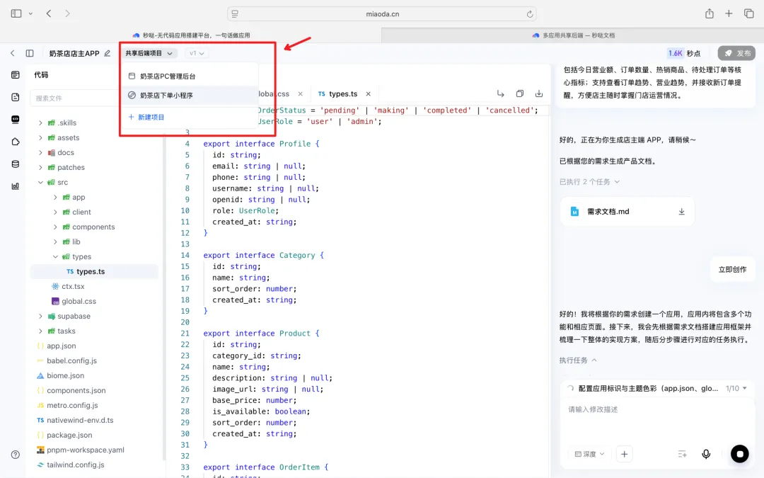Close the global.css editor tab
764x478 pixels.
tap(300, 93)
